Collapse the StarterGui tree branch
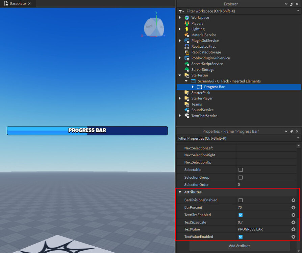This screenshot has width=302, height=253. (x=180, y=75)
